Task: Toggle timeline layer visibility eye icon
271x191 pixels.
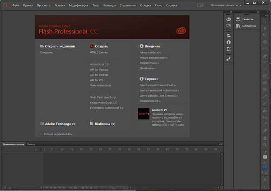Action: coord(31,149)
